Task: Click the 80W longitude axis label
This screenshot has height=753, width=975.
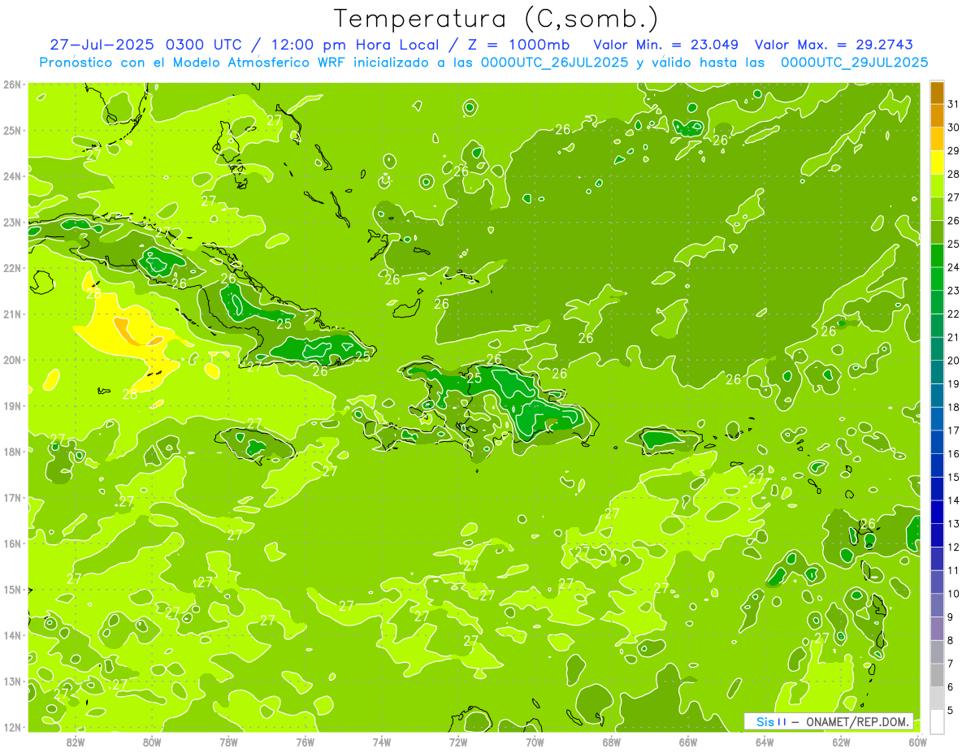Action: pyautogui.click(x=152, y=741)
